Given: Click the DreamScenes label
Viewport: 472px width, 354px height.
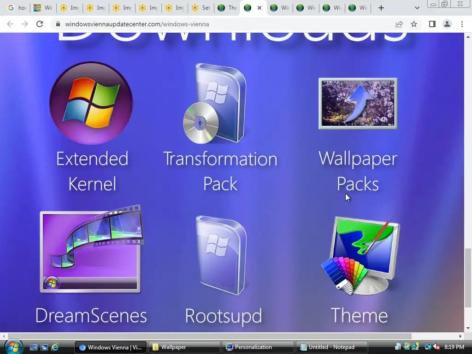Looking at the screenshot, I should (x=91, y=315).
